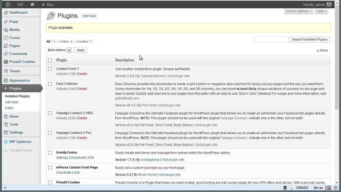
Task: Edit the mPress Custom Front Page plugin
Action: (76, 173)
